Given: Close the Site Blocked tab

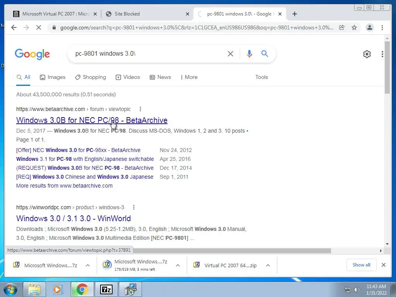Looking at the screenshot, I should tap(188, 14).
